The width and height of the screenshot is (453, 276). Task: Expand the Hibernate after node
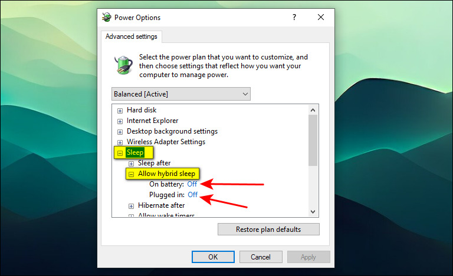[x=131, y=206]
